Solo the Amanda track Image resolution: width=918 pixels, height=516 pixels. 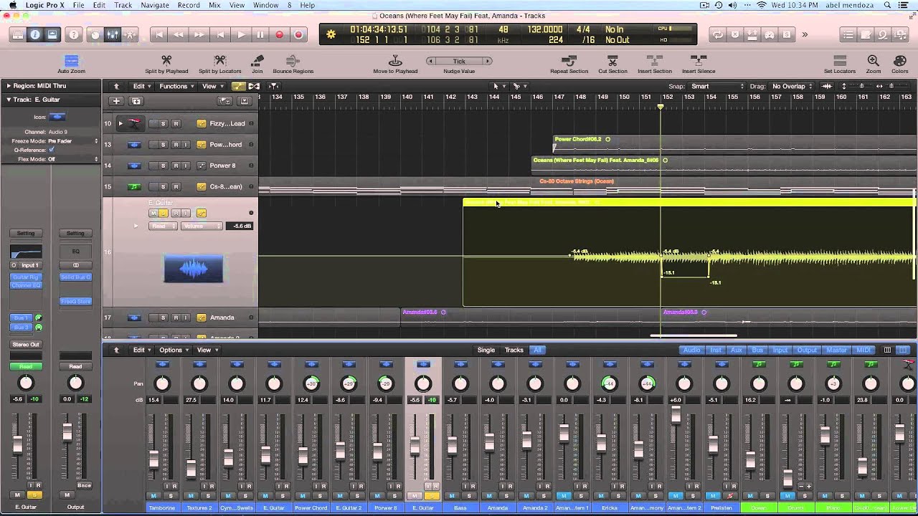[x=164, y=317]
